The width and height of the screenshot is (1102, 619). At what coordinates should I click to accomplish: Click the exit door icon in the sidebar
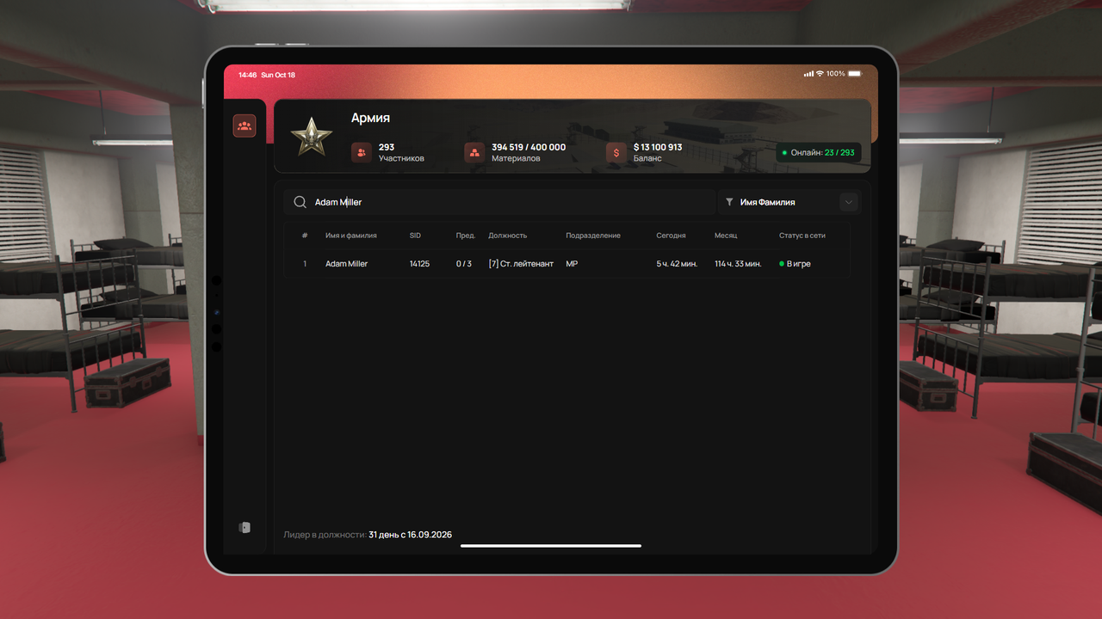click(x=245, y=527)
